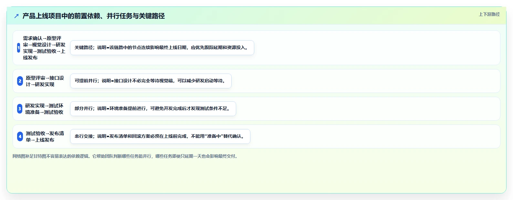Click the number 1 badge
The image size is (513, 200).
pos(19,48)
